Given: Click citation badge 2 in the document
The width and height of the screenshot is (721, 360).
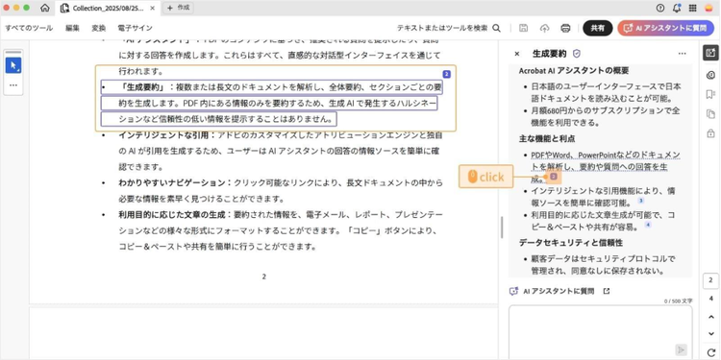Looking at the screenshot, I should (x=446, y=74).
